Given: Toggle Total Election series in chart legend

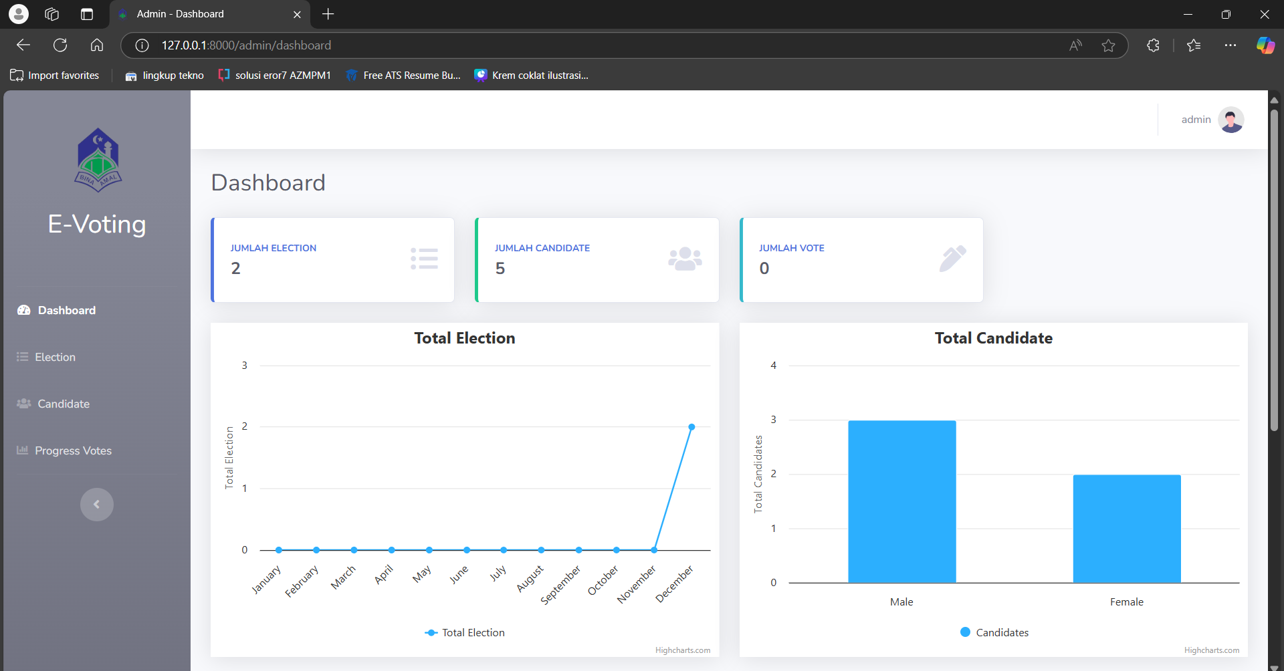Looking at the screenshot, I should click(465, 632).
